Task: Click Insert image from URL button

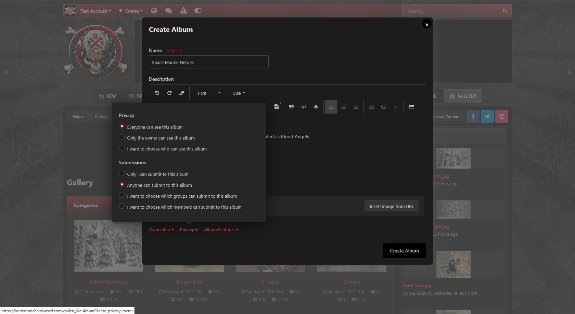Action: [x=392, y=206]
